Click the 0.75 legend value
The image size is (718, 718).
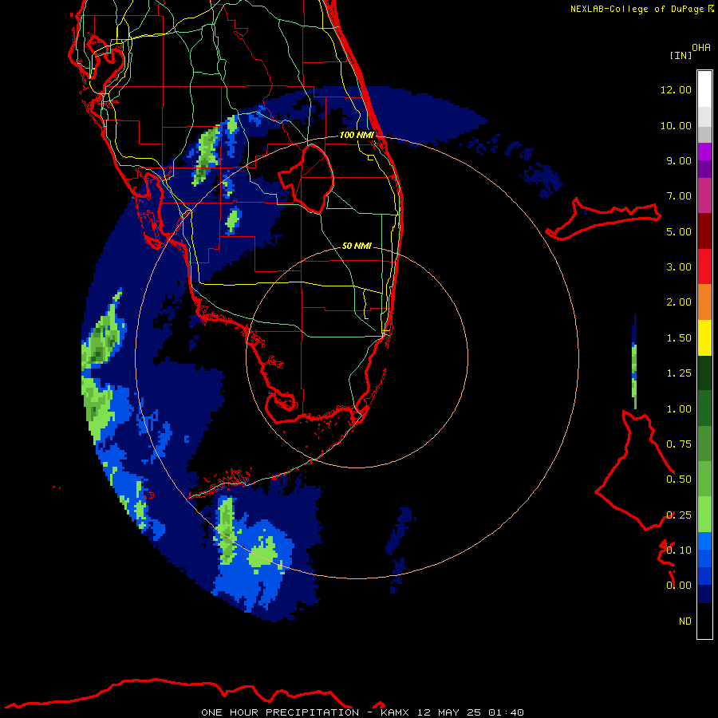679,444
